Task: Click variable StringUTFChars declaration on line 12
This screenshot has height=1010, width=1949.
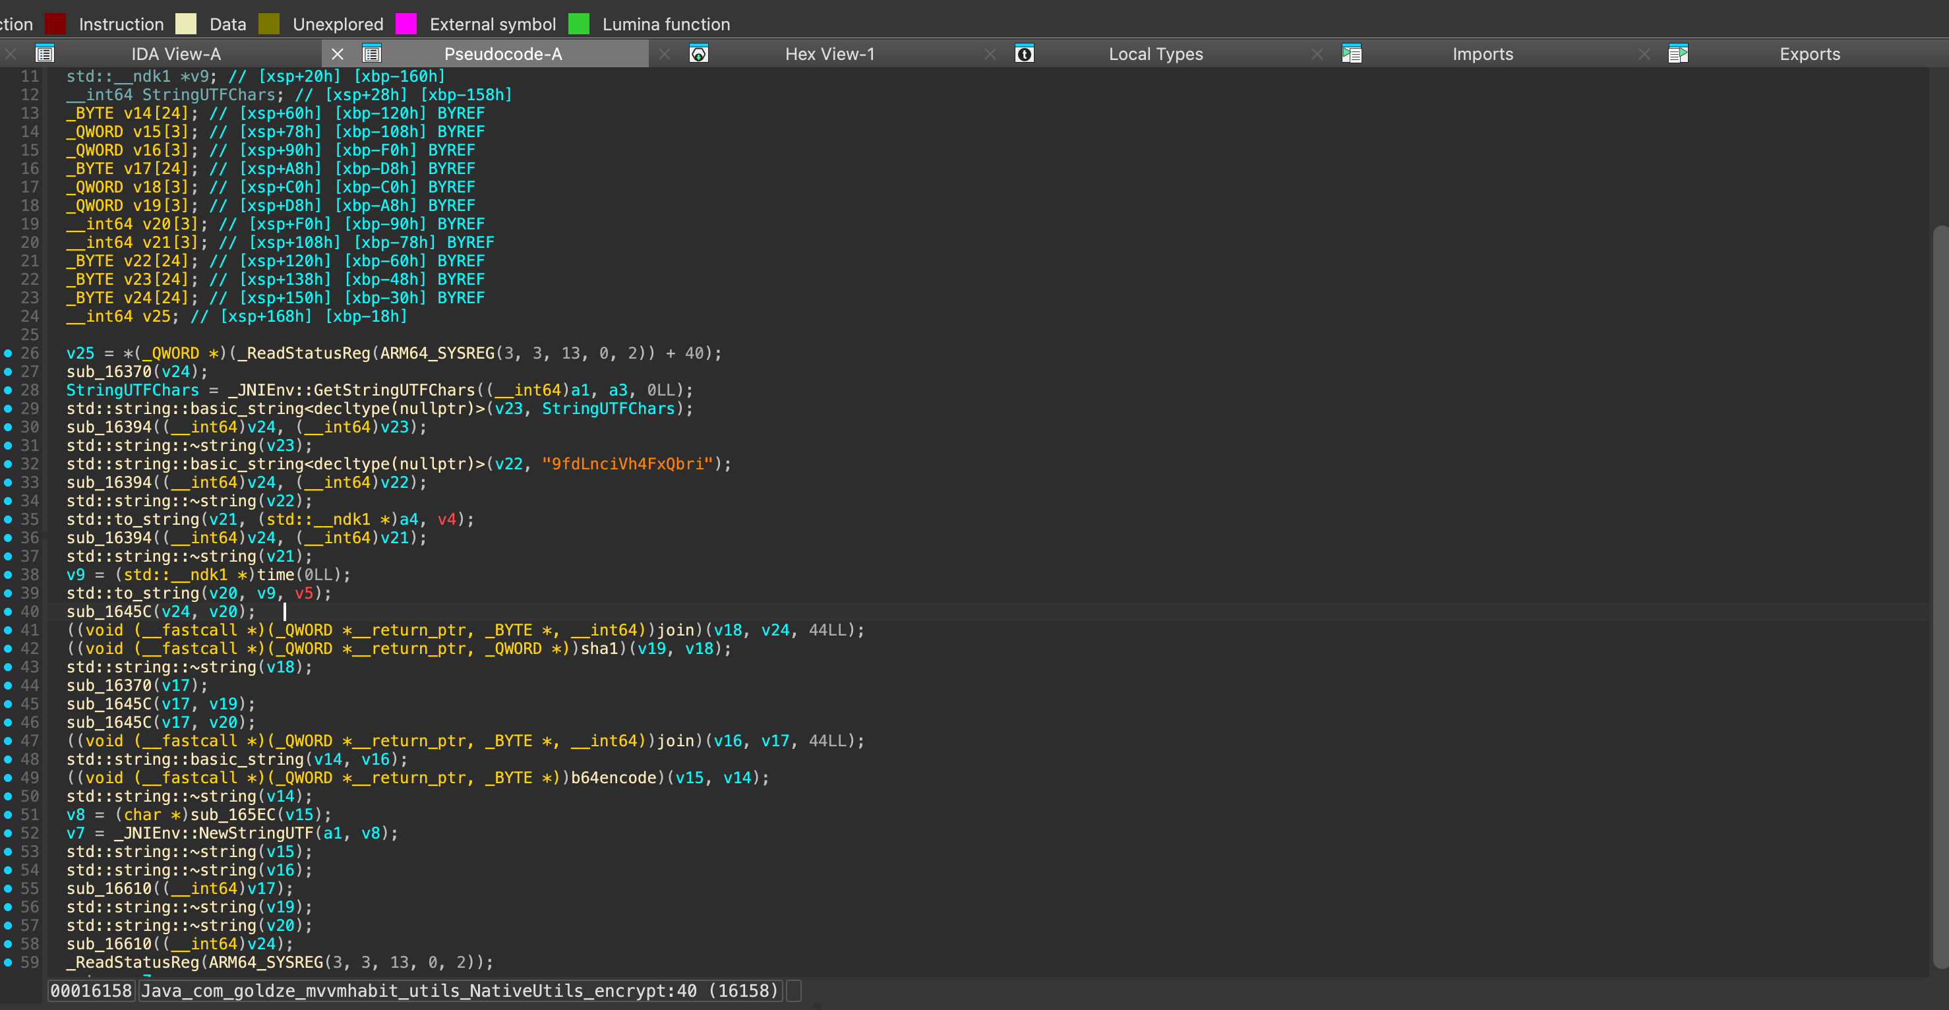Action: (209, 94)
